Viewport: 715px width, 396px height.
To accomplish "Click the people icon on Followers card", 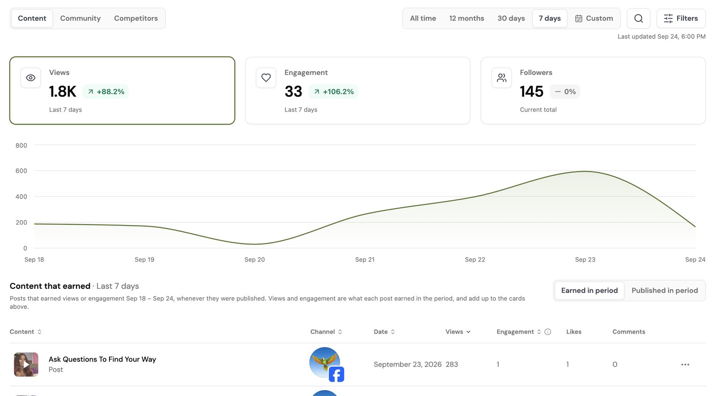I will tap(501, 78).
